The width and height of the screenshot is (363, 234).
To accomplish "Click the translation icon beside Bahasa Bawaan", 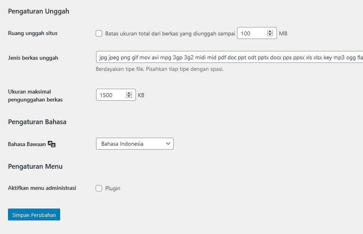I will pyautogui.click(x=51, y=144).
